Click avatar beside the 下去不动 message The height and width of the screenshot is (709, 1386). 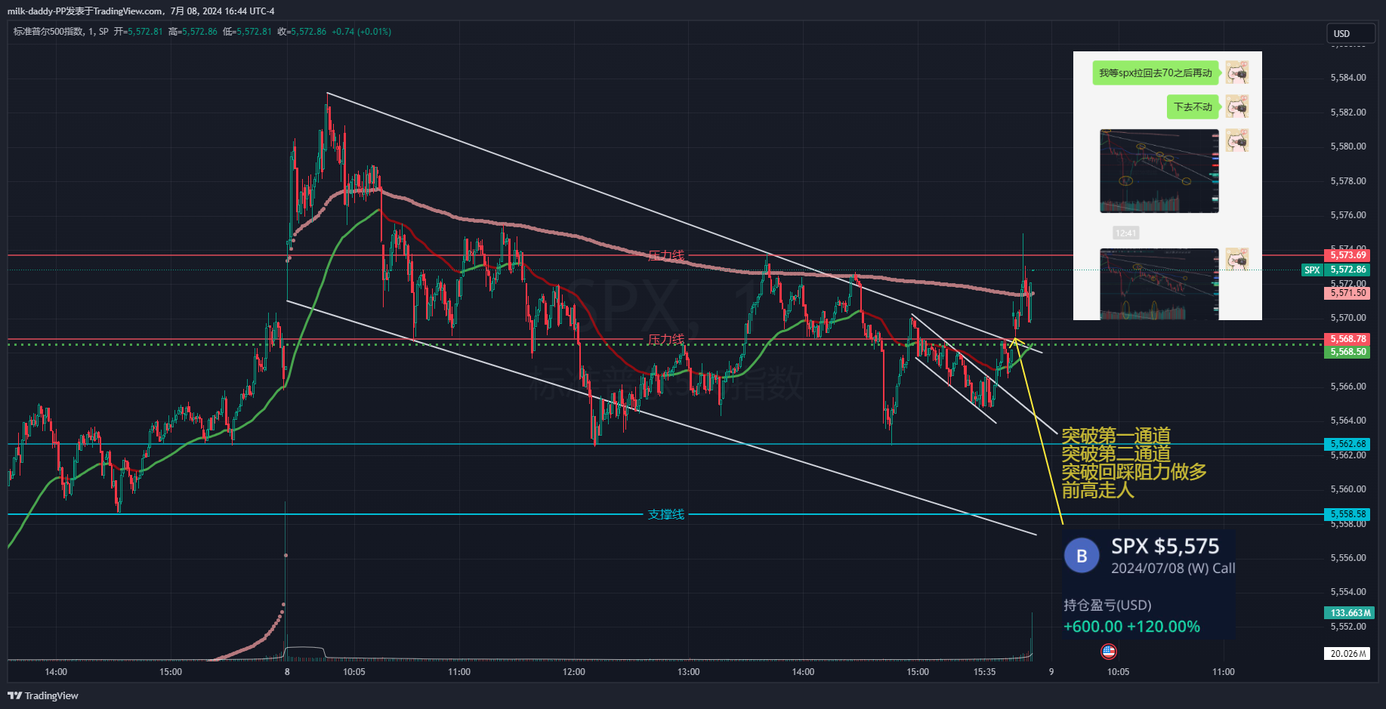coord(1236,106)
